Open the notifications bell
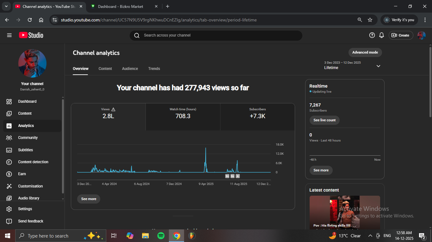 (382, 35)
